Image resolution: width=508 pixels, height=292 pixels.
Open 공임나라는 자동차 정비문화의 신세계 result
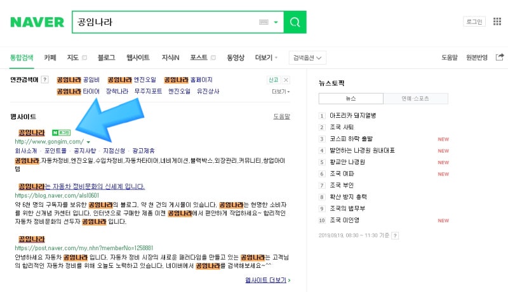[82, 186]
